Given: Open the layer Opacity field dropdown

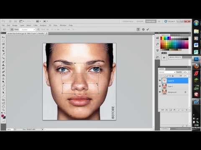Looking at the screenshot, I should tap(185, 72).
